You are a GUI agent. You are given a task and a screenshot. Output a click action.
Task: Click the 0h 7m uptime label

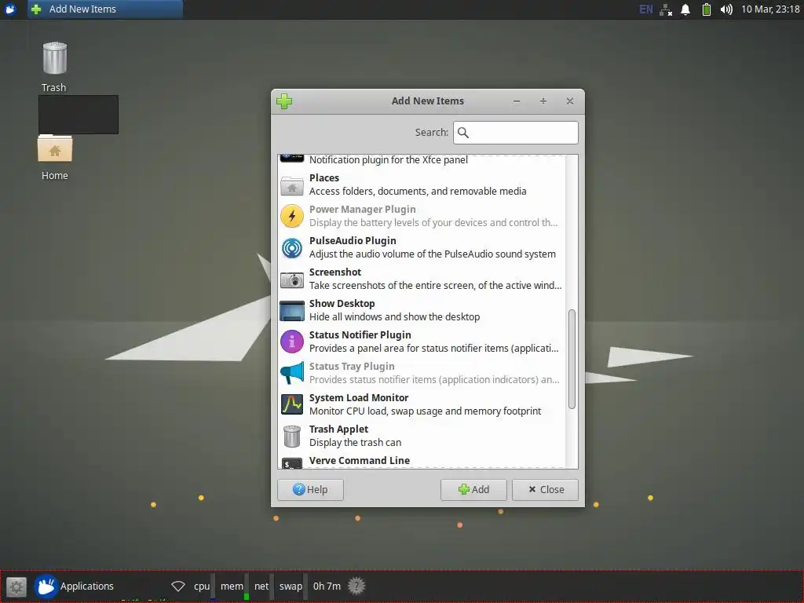point(327,586)
